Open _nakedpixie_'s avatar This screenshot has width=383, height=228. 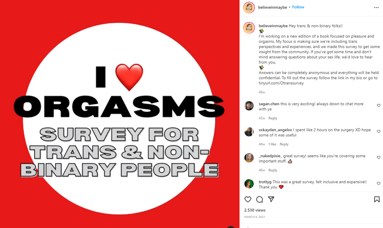249,157
